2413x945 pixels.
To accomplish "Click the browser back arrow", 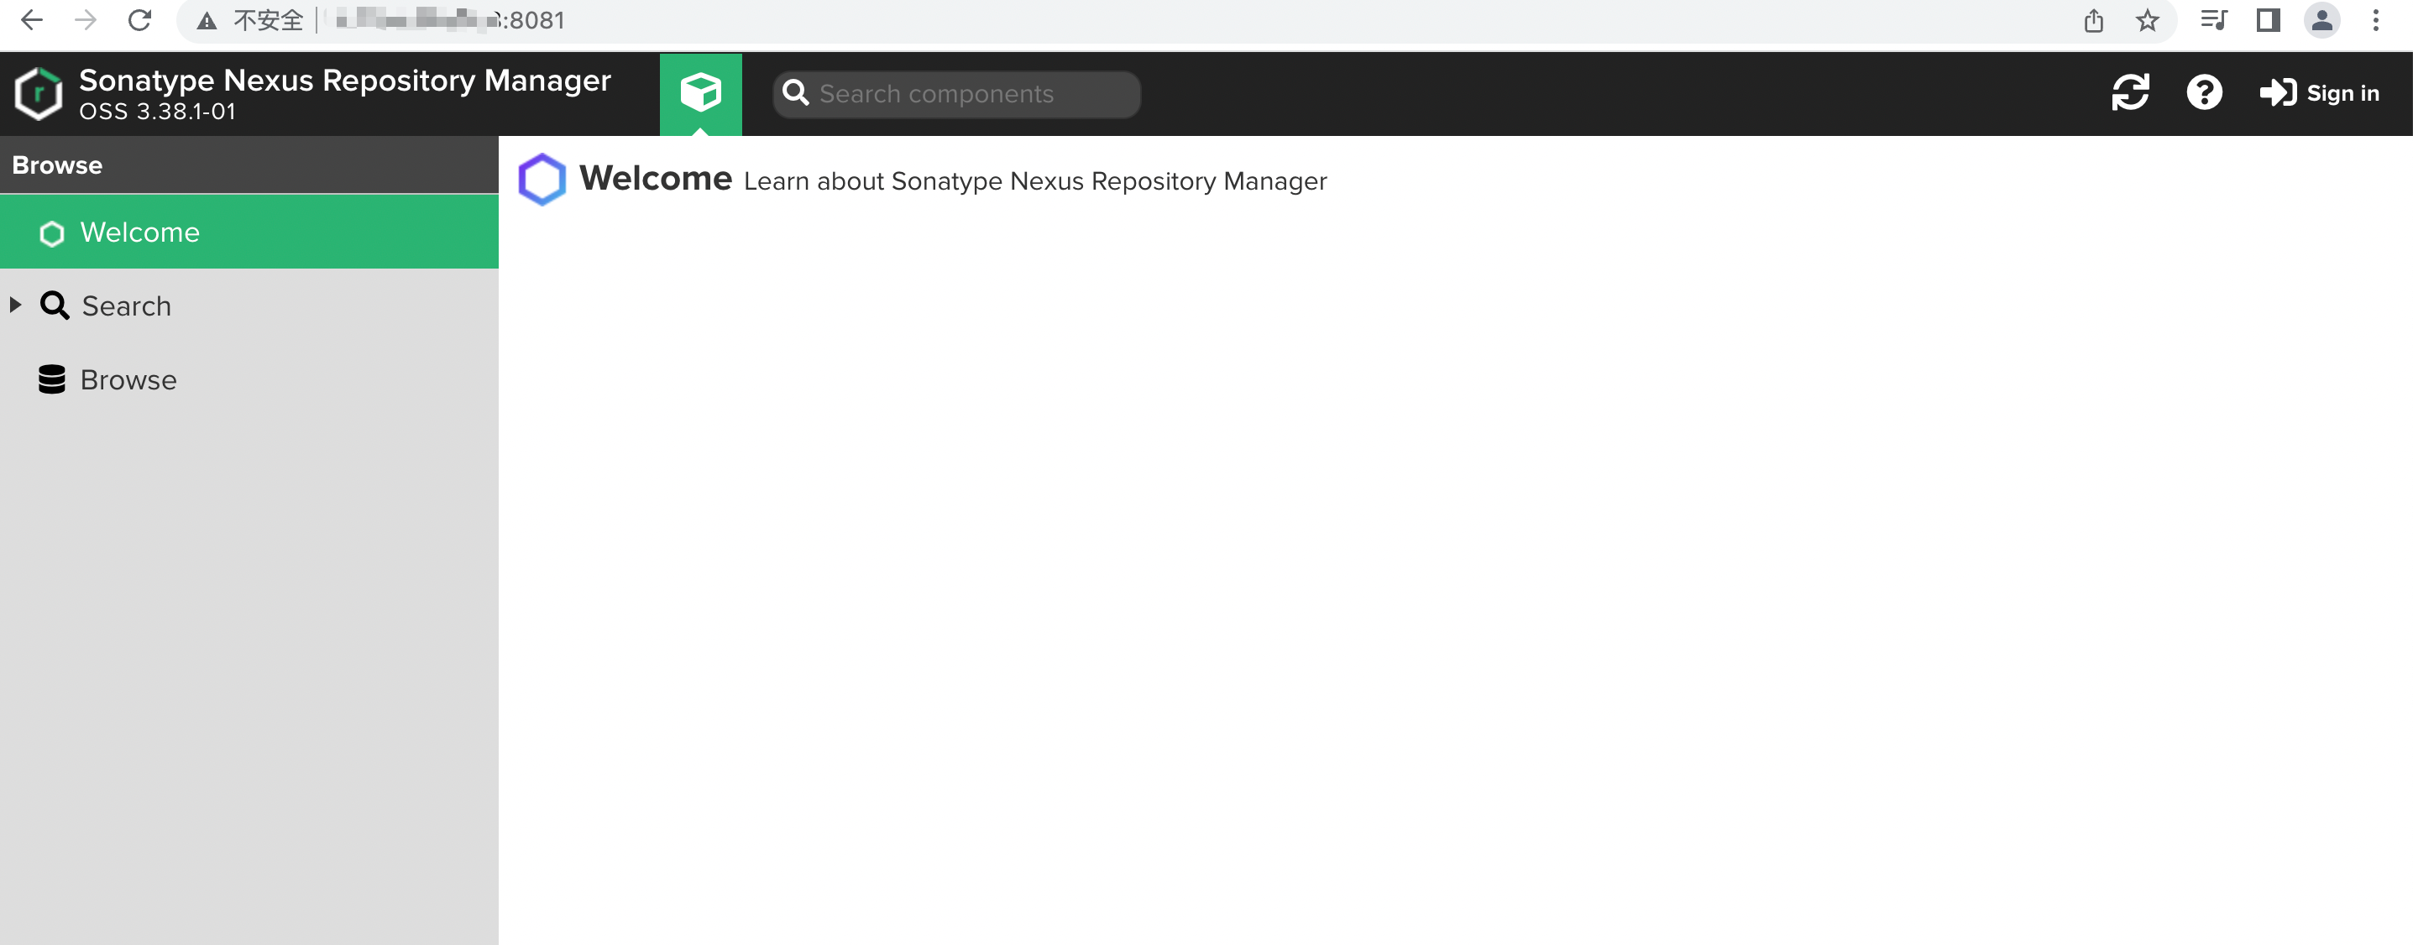I will click(x=31, y=21).
